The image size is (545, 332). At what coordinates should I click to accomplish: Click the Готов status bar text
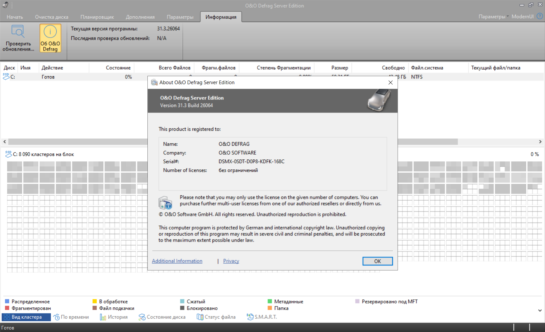click(8, 328)
